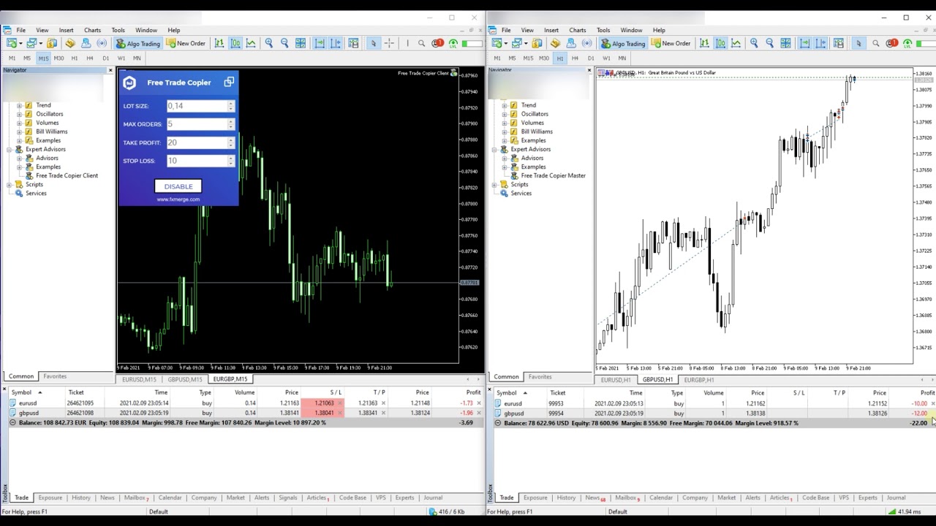Image resolution: width=936 pixels, height=526 pixels.
Task: Click zoom in icon in left toolbar
Action: (x=269, y=43)
